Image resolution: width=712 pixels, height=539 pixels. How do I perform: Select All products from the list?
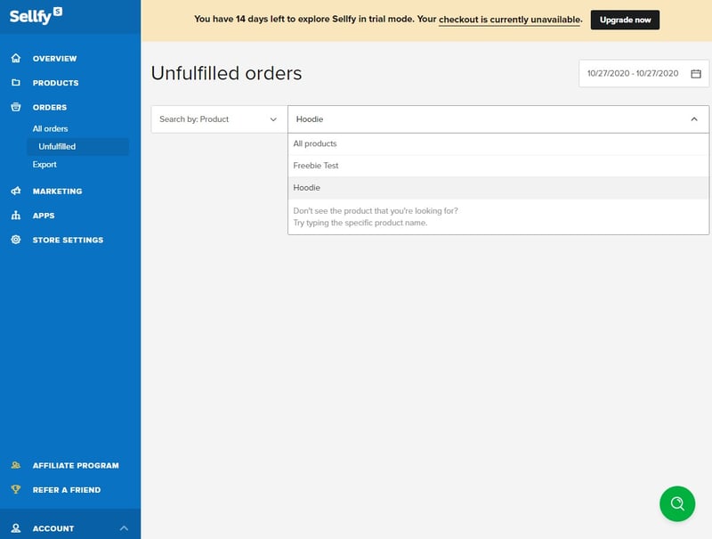(x=315, y=143)
